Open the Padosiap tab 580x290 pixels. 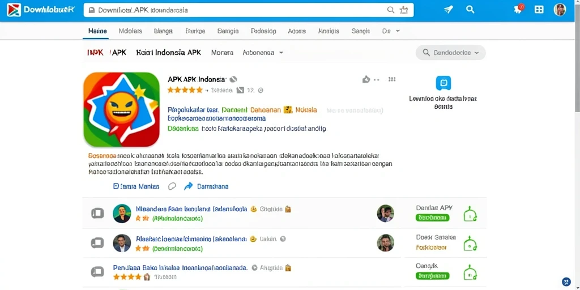263,31
